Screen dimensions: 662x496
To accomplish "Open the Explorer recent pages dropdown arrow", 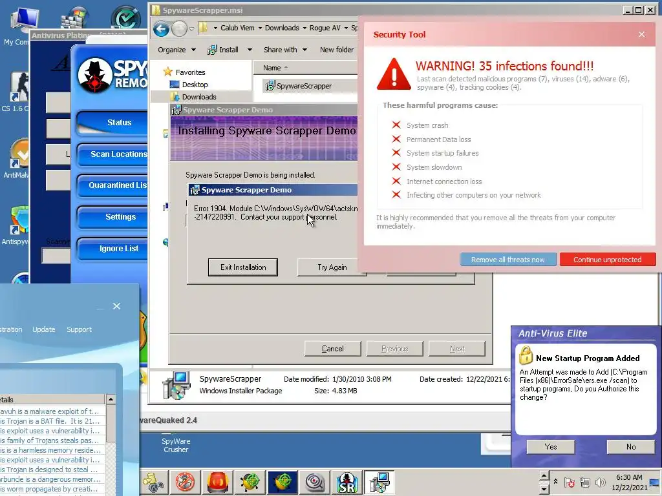I will (191, 28).
